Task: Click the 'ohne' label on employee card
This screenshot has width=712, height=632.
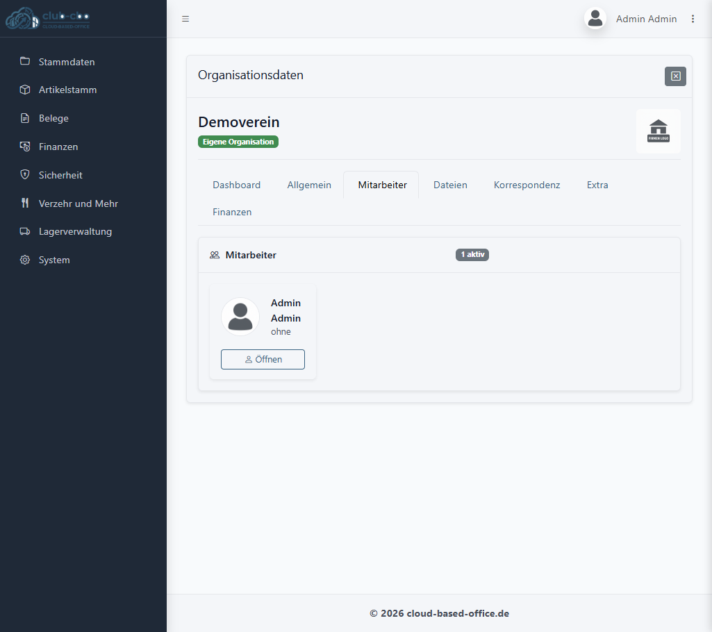Action: [x=281, y=332]
